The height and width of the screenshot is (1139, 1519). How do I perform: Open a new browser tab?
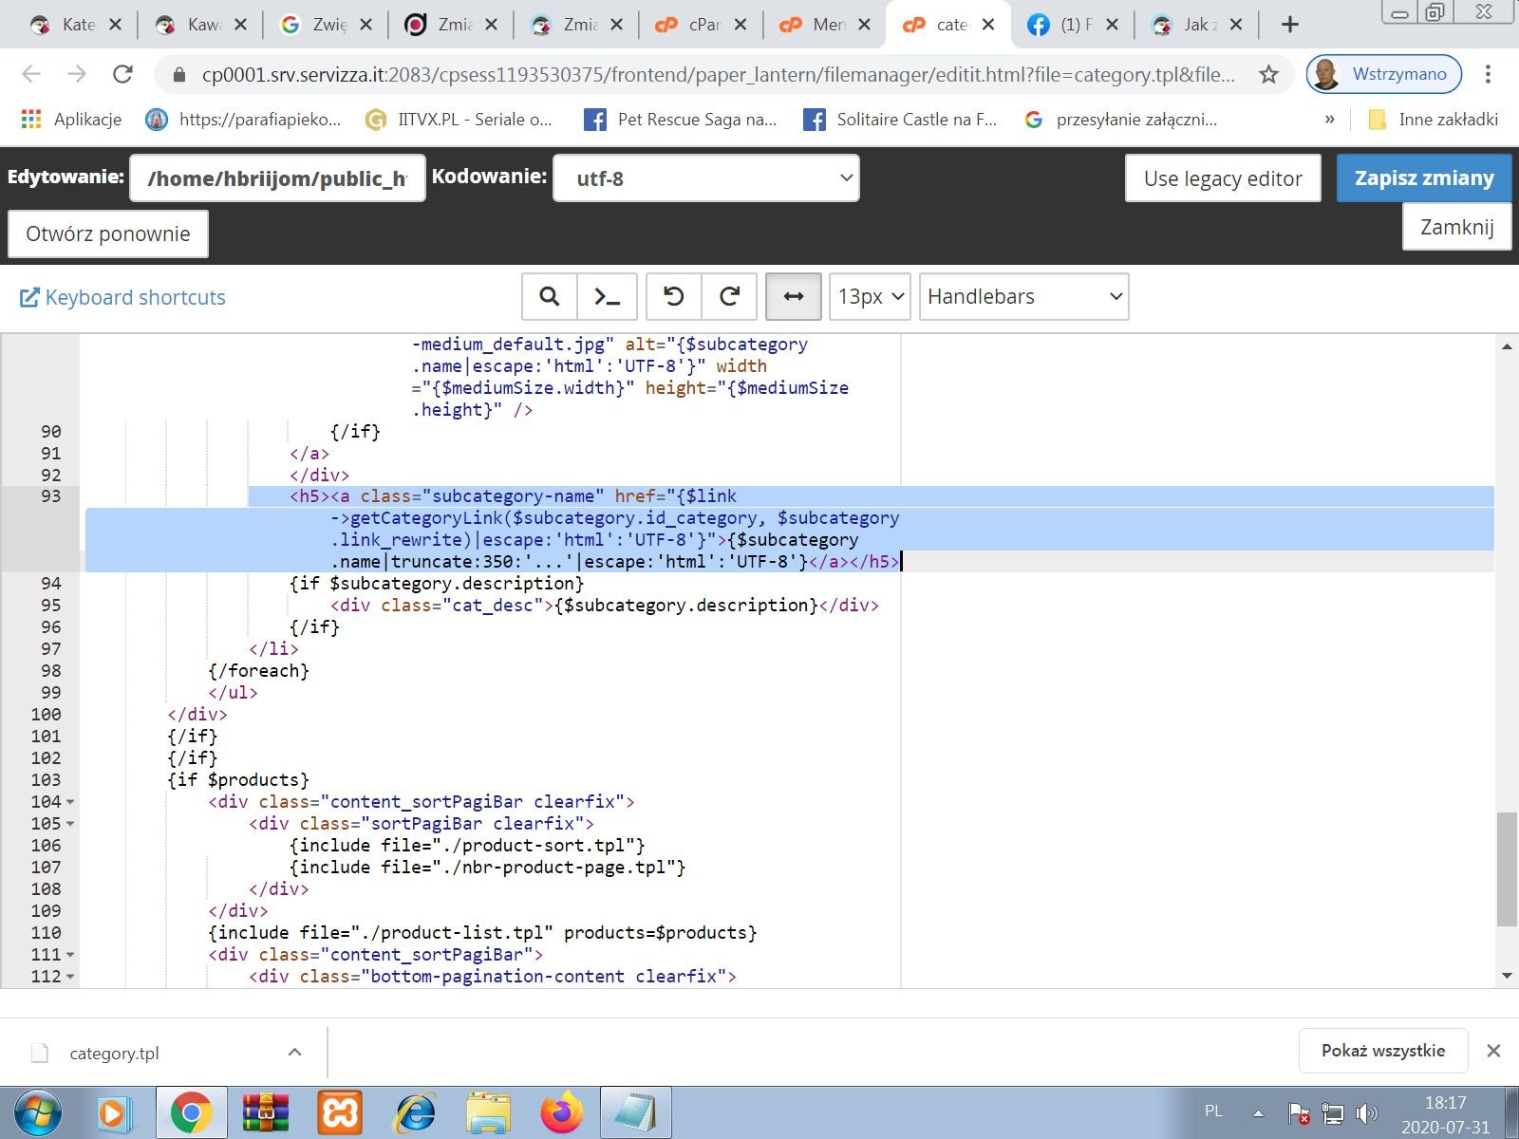1289,25
